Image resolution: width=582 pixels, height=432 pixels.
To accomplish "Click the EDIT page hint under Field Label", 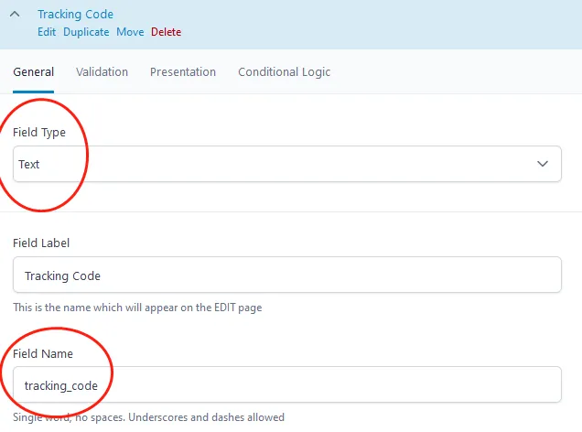I will (x=137, y=308).
